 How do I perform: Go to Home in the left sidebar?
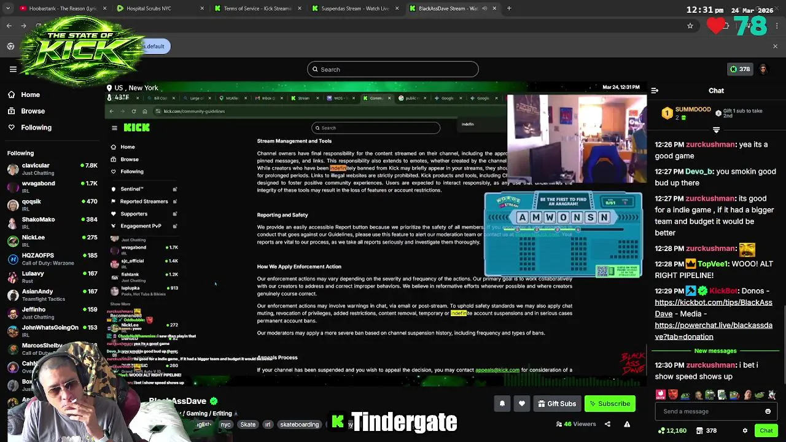23,95
